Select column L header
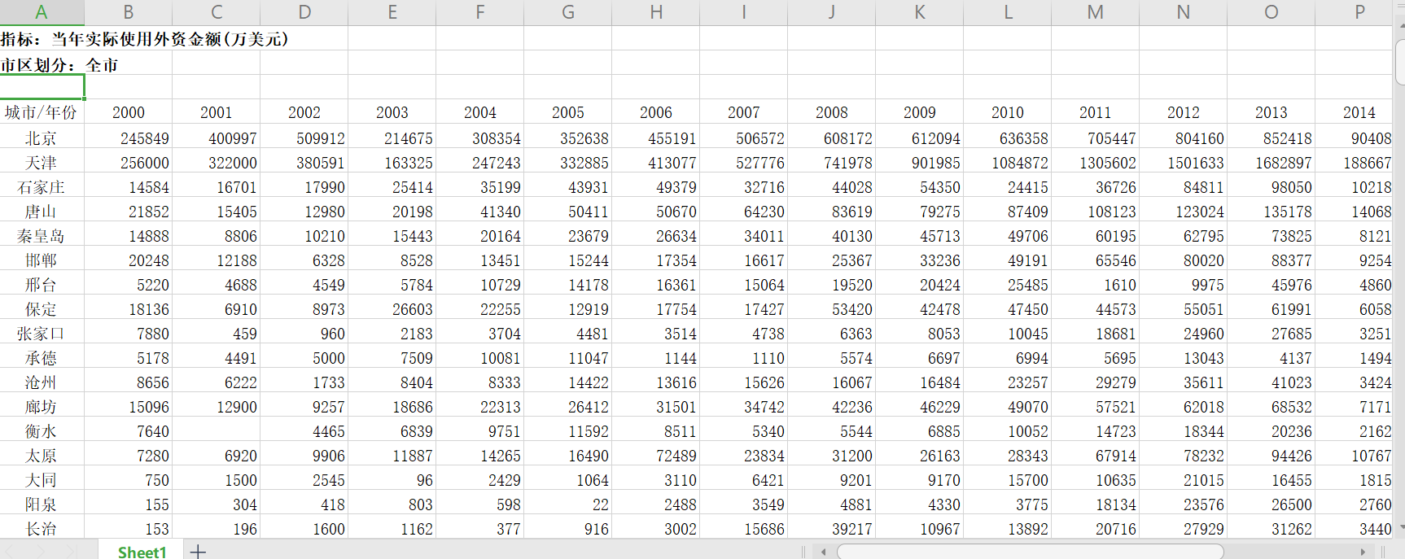1405x559 pixels. pos(1008,12)
